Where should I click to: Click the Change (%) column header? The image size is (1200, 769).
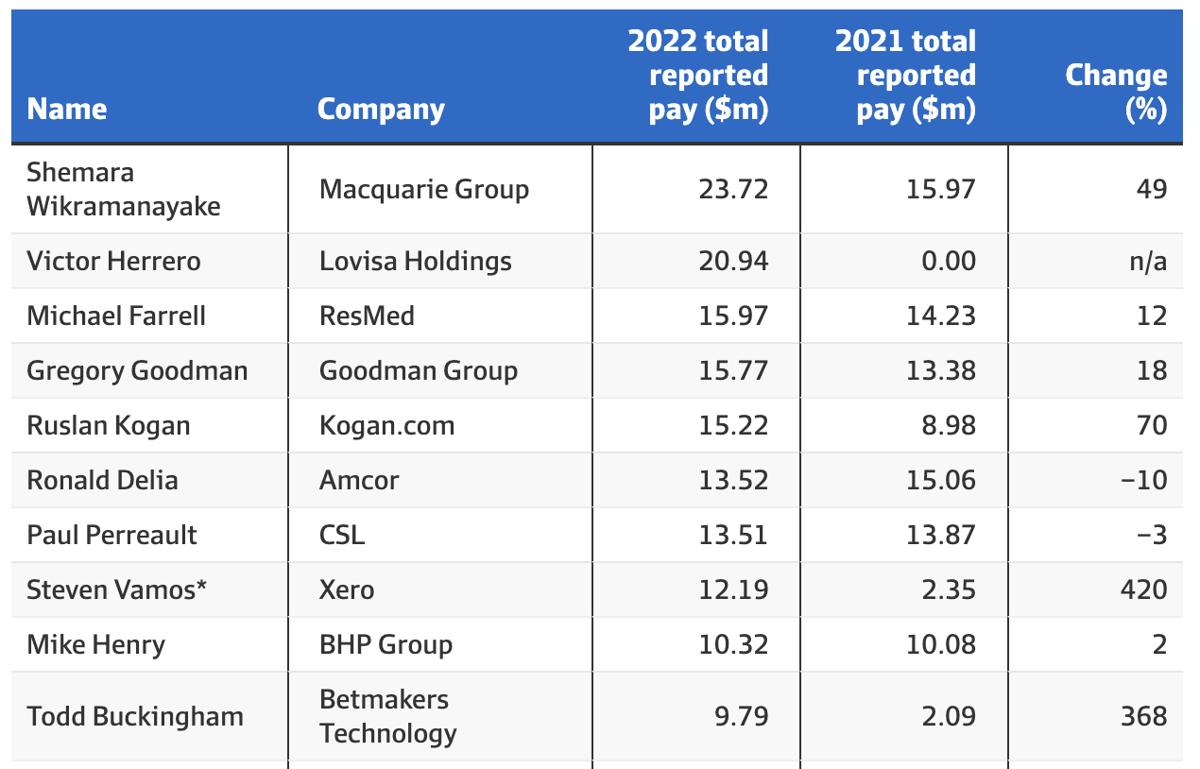click(x=1116, y=92)
